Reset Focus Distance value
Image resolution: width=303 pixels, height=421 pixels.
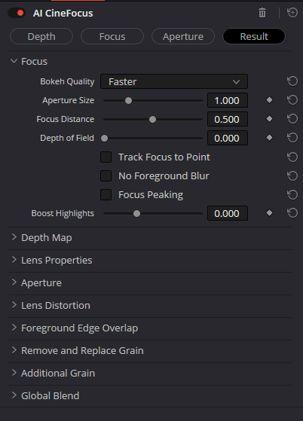pos(292,119)
